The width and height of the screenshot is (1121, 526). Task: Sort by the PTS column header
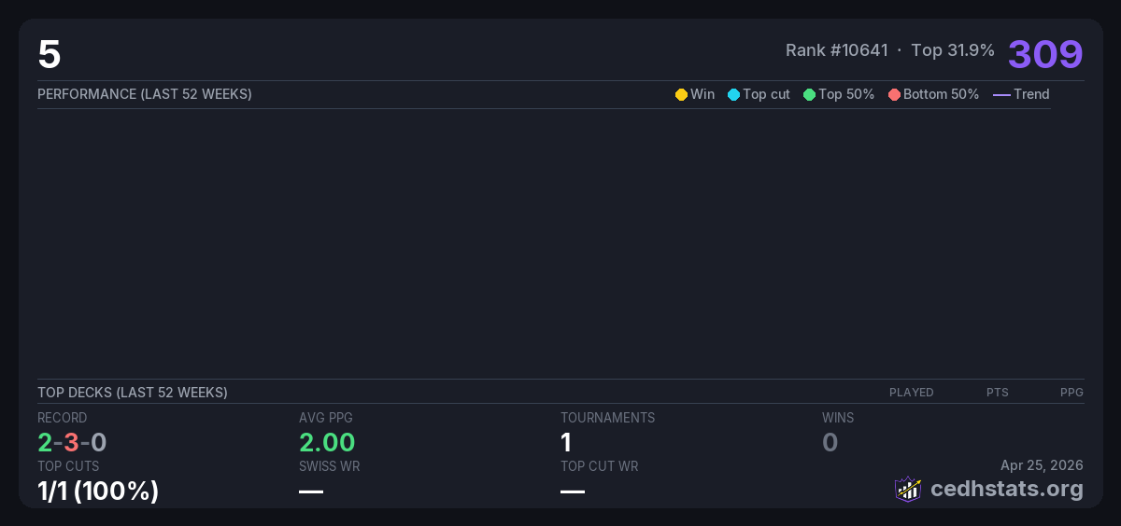[x=997, y=393]
